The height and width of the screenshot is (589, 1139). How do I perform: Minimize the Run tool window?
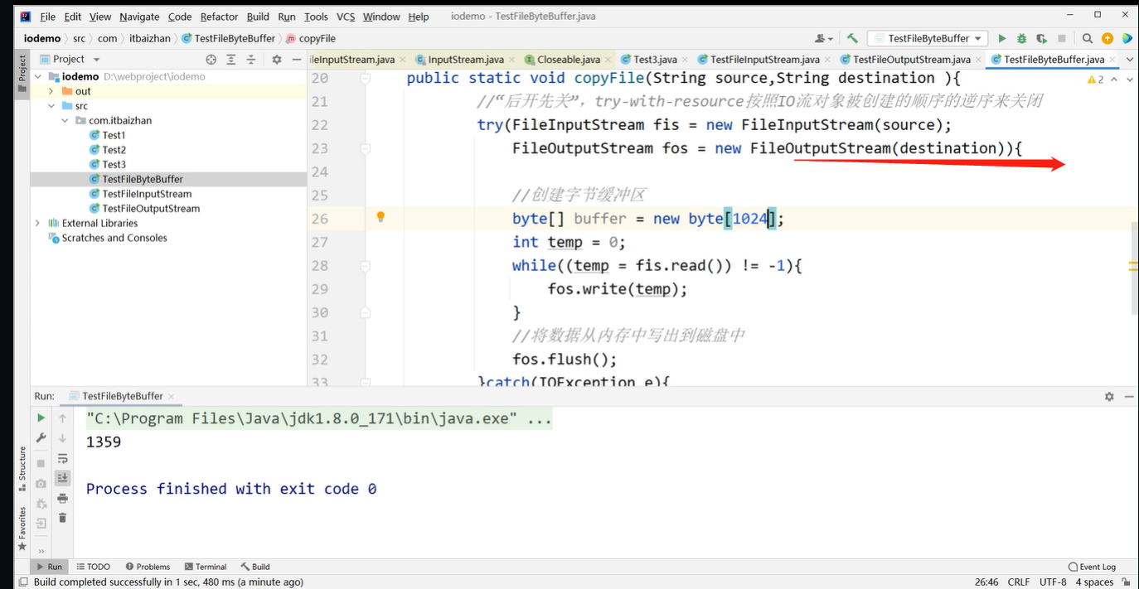1128,397
